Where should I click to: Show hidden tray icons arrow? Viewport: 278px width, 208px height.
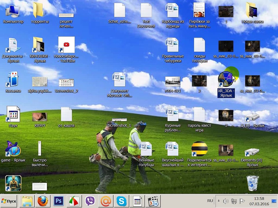click(x=219, y=201)
